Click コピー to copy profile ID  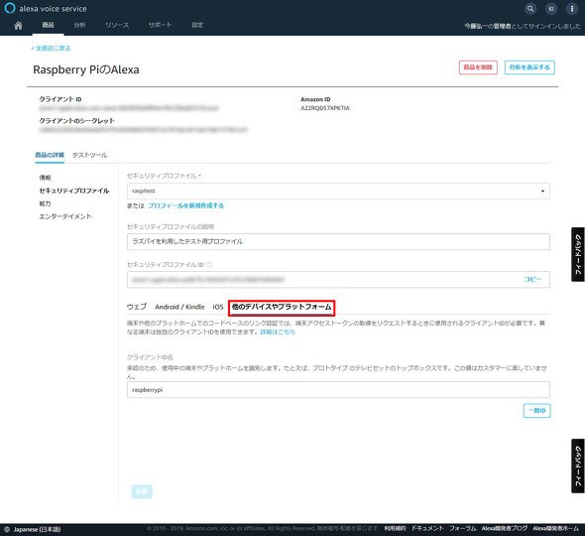pyautogui.click(x=532, y=279)
